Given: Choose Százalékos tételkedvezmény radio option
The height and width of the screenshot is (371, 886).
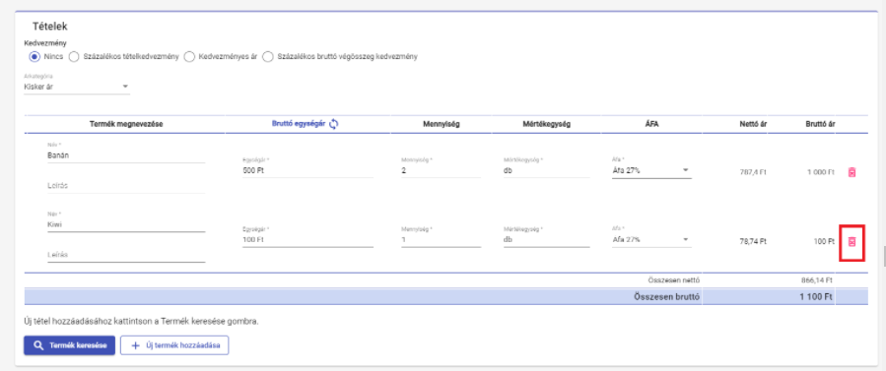Looking at the screenshot, I should point(74,56).
